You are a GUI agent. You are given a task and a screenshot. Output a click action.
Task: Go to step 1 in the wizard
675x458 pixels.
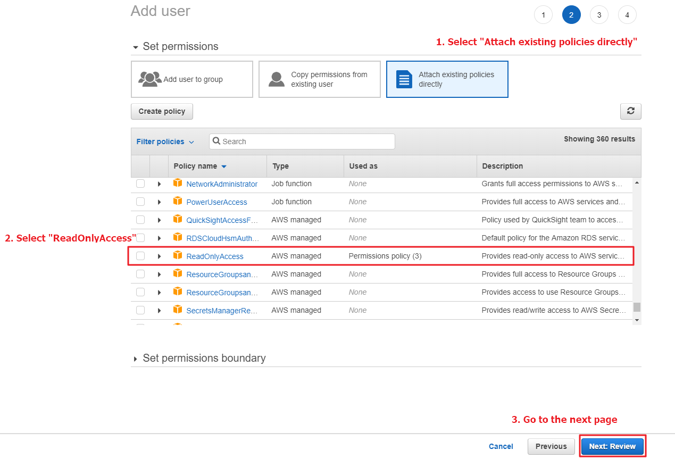coord(543,15)
